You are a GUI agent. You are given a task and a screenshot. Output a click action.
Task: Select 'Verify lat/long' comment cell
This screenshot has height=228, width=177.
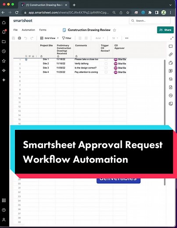(x=86, y=64)
